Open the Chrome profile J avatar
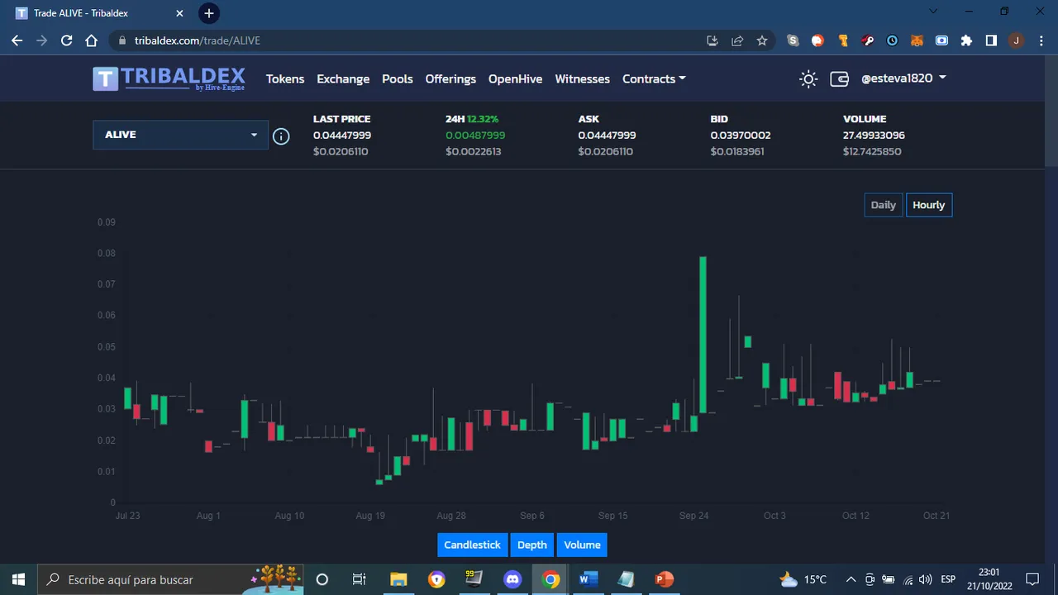This screenshot has height=595, width=1058. (x=1016, y=40)
